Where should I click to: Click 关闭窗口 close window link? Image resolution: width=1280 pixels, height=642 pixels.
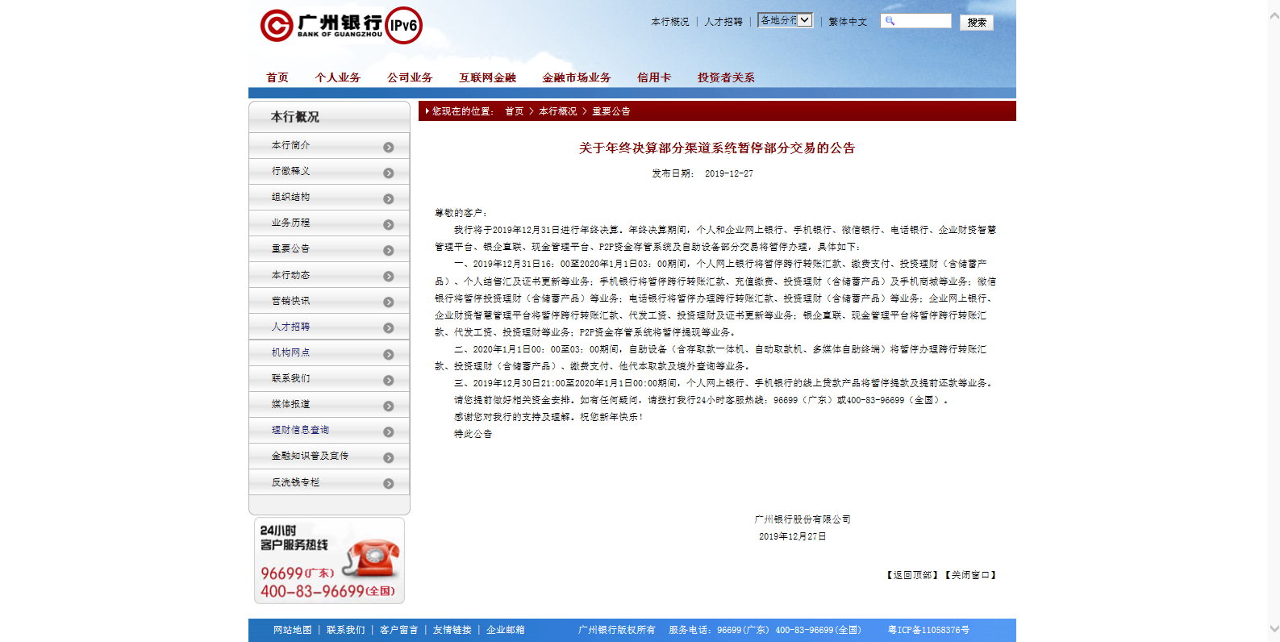971,575
